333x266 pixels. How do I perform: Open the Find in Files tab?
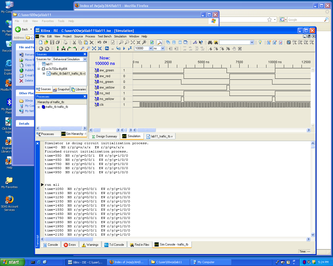coord(140,245)
